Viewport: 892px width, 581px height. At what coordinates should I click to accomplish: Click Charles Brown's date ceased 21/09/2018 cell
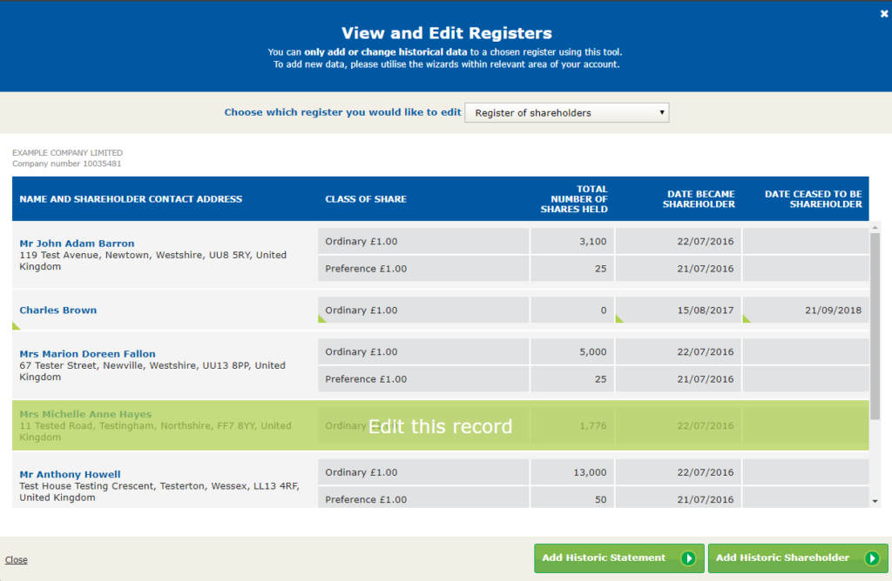805,311
